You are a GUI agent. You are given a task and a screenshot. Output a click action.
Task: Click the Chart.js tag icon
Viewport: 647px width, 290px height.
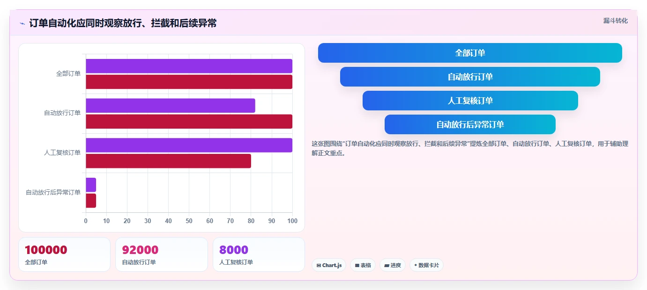319,265
